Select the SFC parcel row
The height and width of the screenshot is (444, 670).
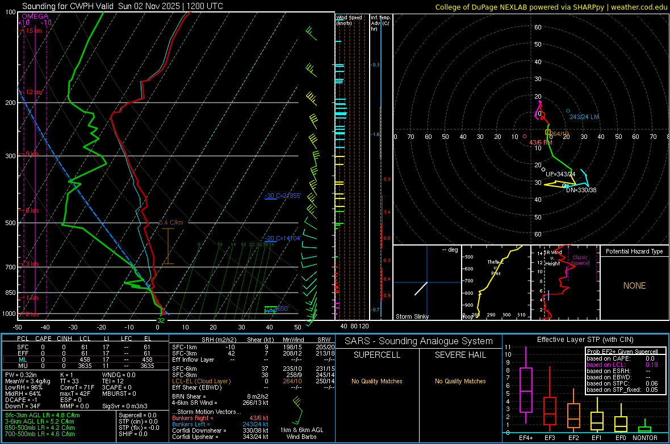coord(85,347)
